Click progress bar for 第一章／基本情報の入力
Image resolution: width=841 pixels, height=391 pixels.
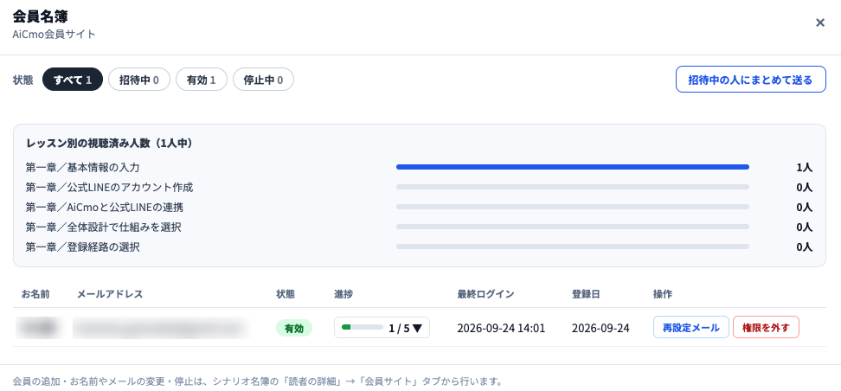(572, 167)
